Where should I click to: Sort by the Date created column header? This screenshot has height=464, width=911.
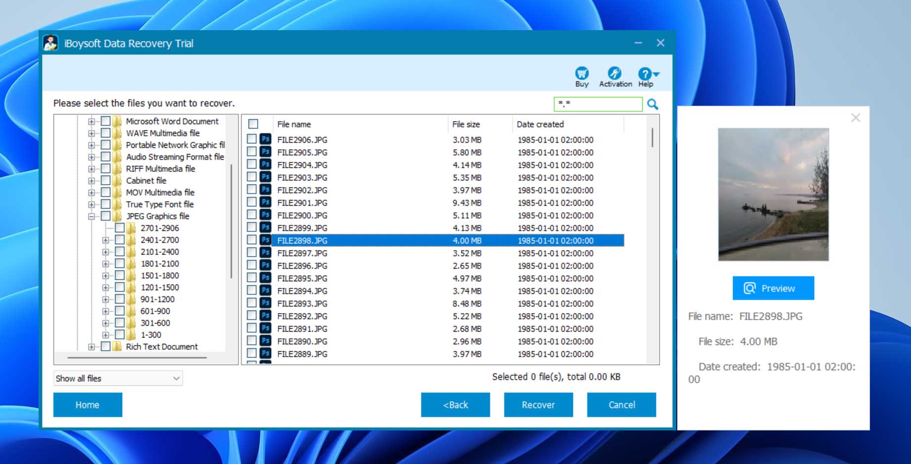pyautogui.click(x=540, y=125)
